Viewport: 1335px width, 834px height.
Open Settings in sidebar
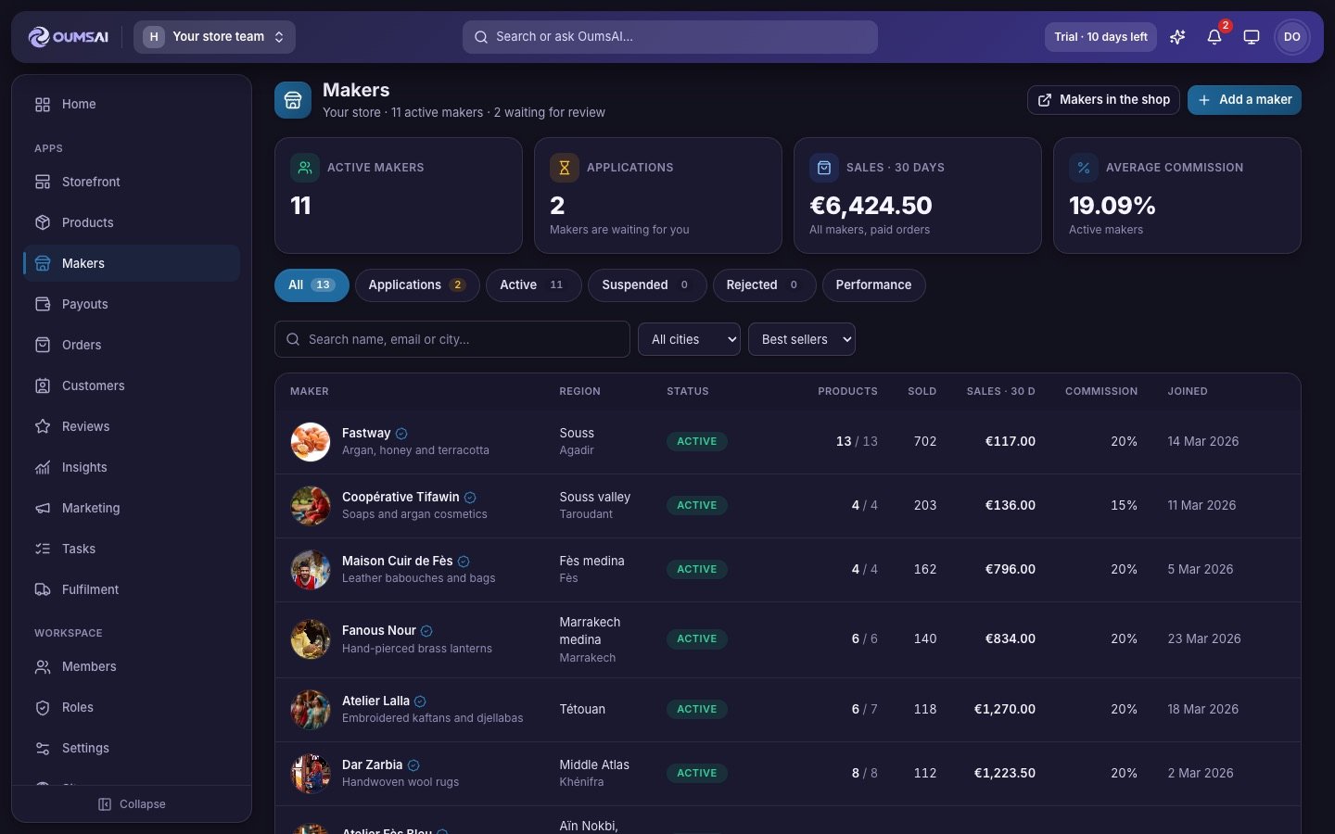(x=132, y=748)
